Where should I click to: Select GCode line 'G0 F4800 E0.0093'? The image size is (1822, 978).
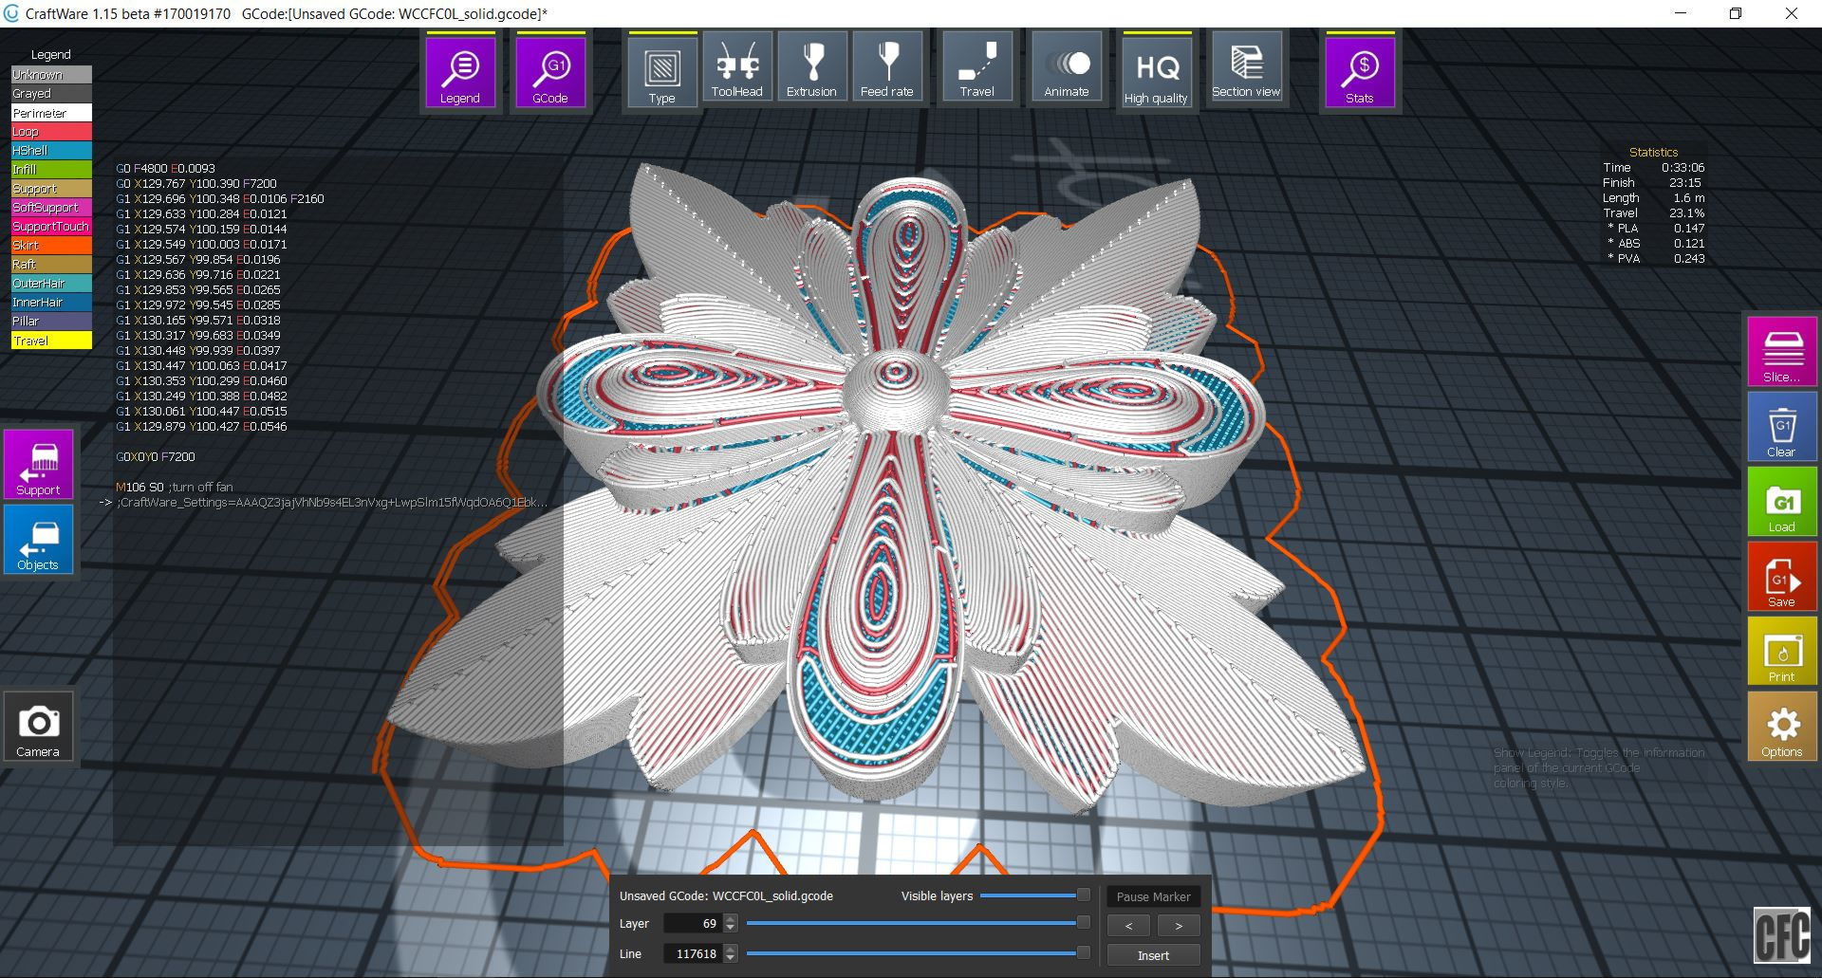tap(165, 168)
